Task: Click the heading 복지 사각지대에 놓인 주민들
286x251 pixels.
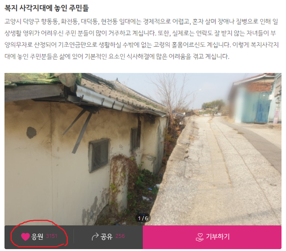Action: [x=47, y=8]
